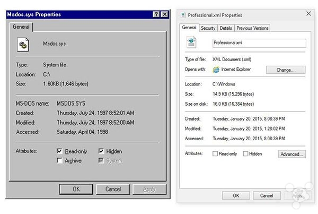Switch to the Details tab
Screen dimensions: 318x214
point(226,28)
